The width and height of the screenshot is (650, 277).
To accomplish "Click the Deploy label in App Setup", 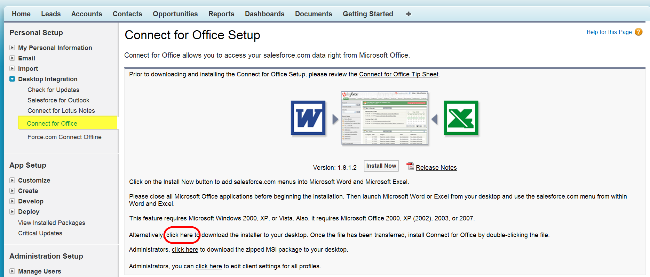I will [29, 211].
